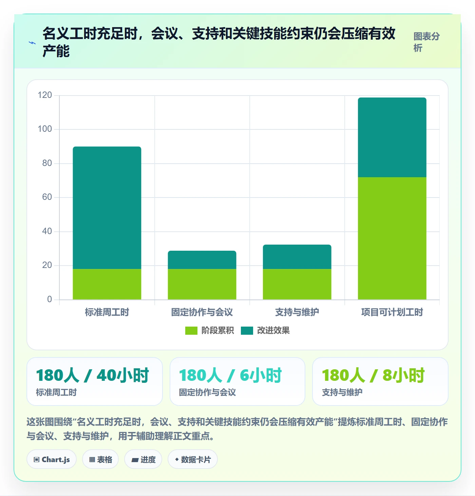The image size is (475, 496).
Task: Click the green segment of 固定协作与会议 bar
Action: click(202, 284)
